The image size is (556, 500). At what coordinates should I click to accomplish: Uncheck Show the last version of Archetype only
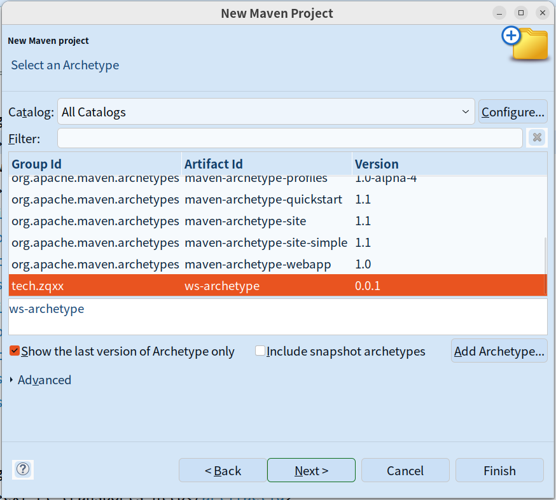click(x=15, y=351)
